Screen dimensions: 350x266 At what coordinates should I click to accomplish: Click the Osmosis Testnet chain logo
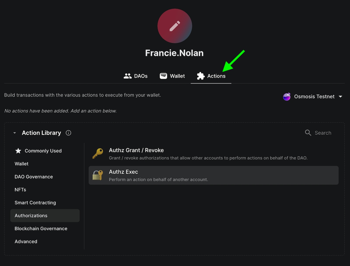pyautogui.click(x=287, y=97)
